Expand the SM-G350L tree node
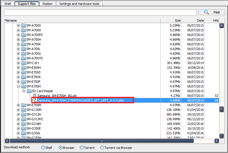Screen dimensions: 228x153 tap(18, 133)
